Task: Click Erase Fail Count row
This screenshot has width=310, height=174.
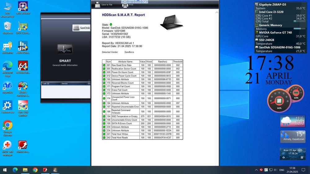Action: tap(143, 90)
